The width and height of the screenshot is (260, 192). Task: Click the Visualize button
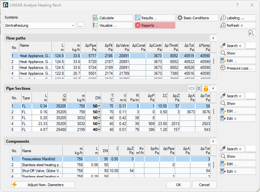click(113, 25)
